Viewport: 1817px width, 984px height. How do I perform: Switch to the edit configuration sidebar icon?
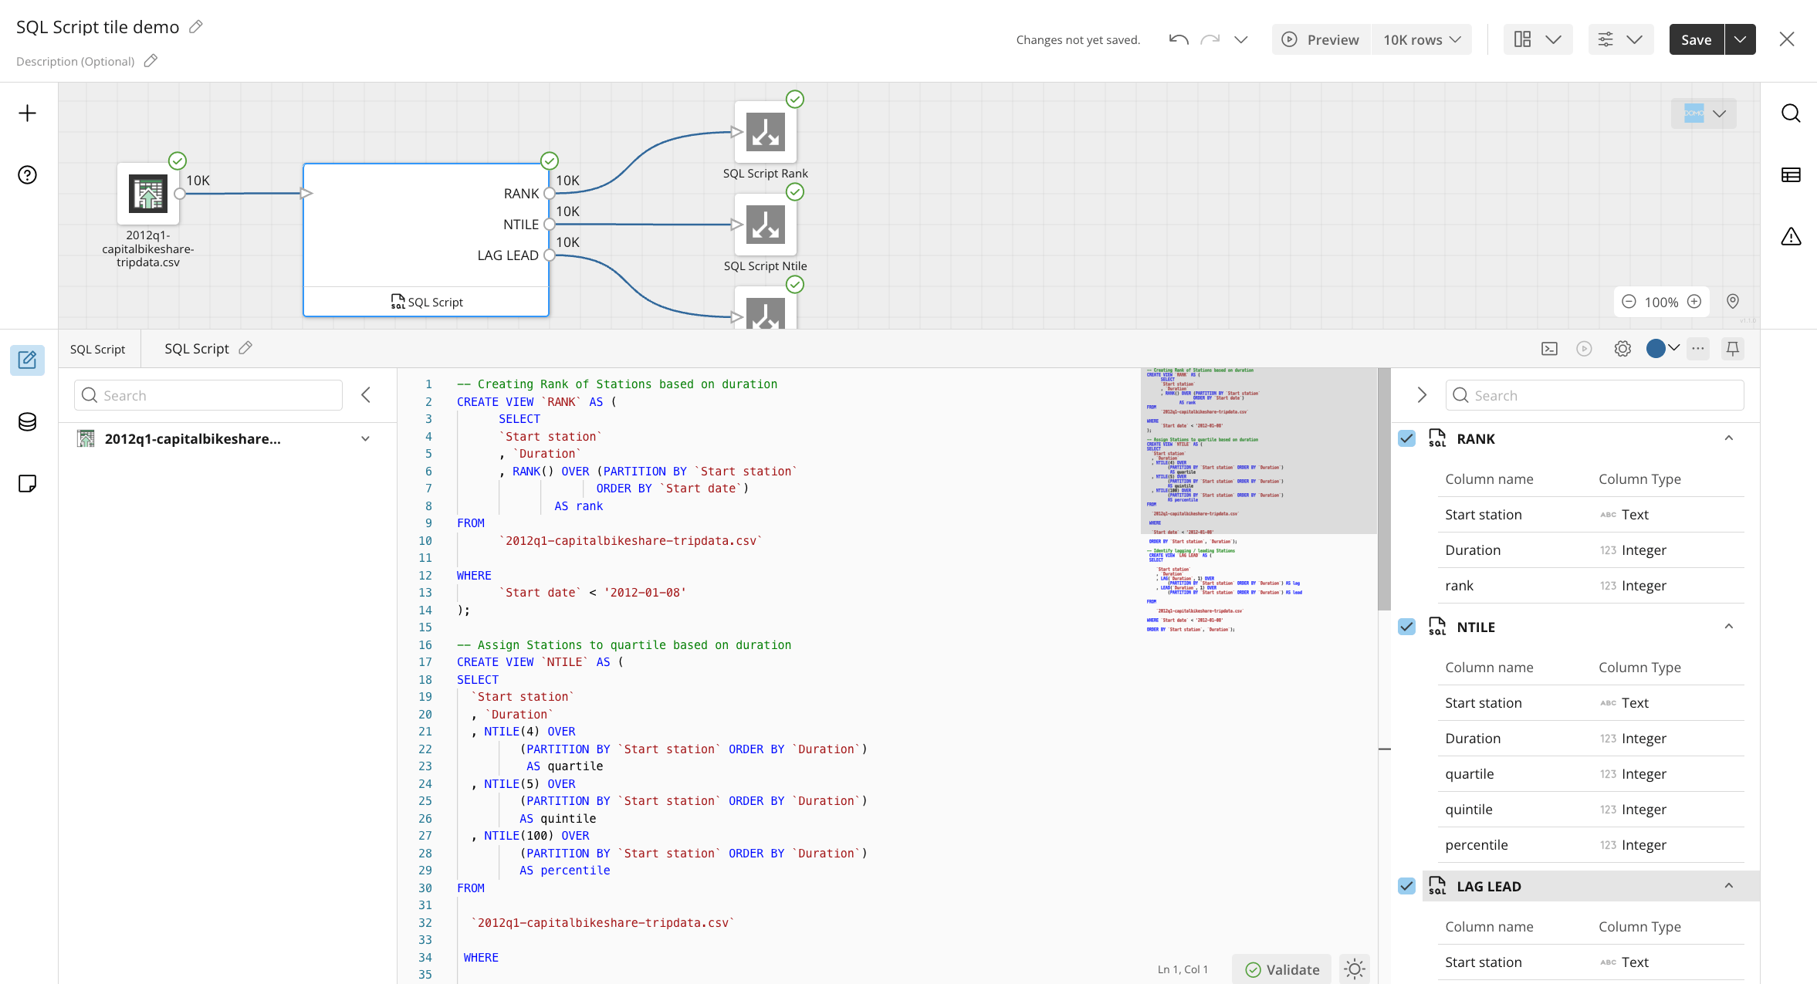pyautogui.click(x=27, y=360)
